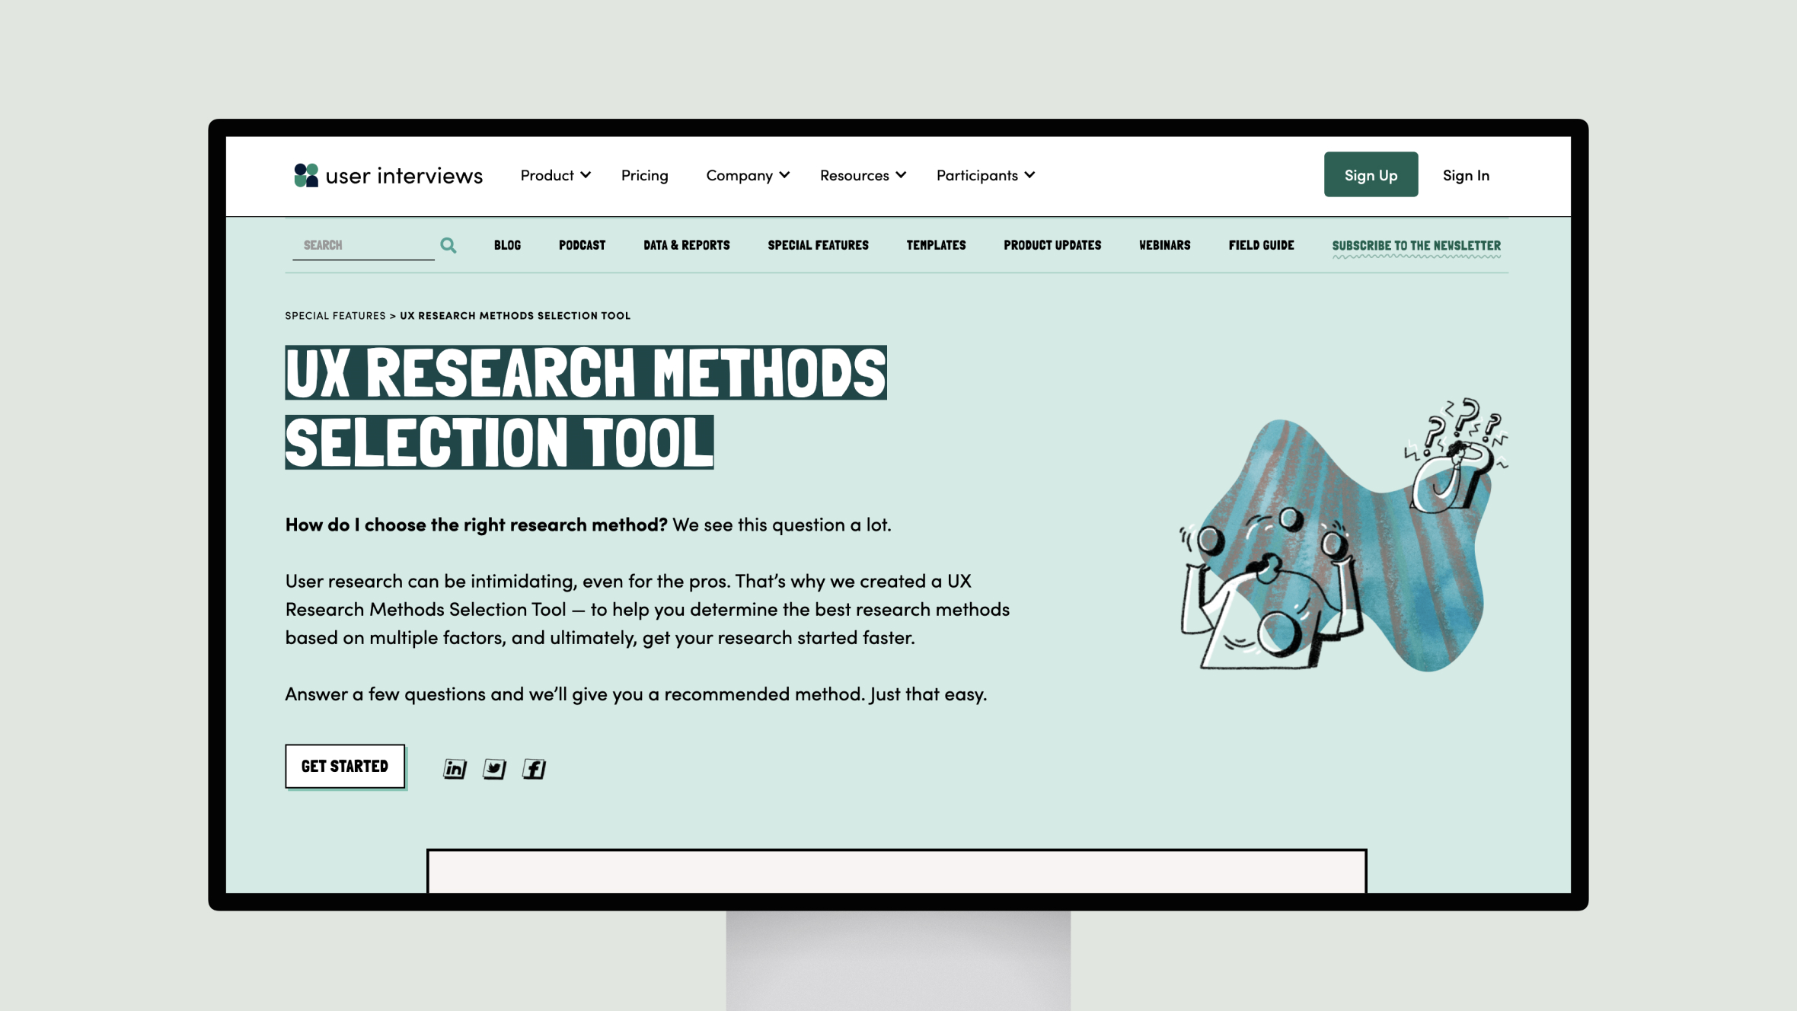This screenshot has width=1797, height=1011.
Task: Click the Subscribe to the Newsletter link
Action: click(1416, 244)
